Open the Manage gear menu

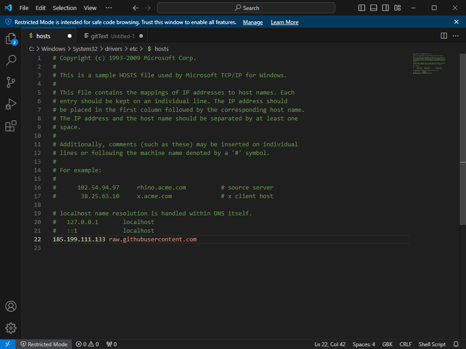coord(11,328)
